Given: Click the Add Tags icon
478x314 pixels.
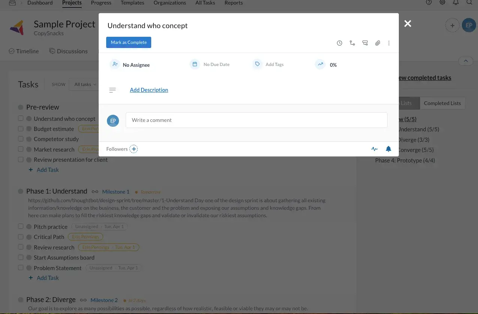Looking at the screenshot, I should point(257,65).
